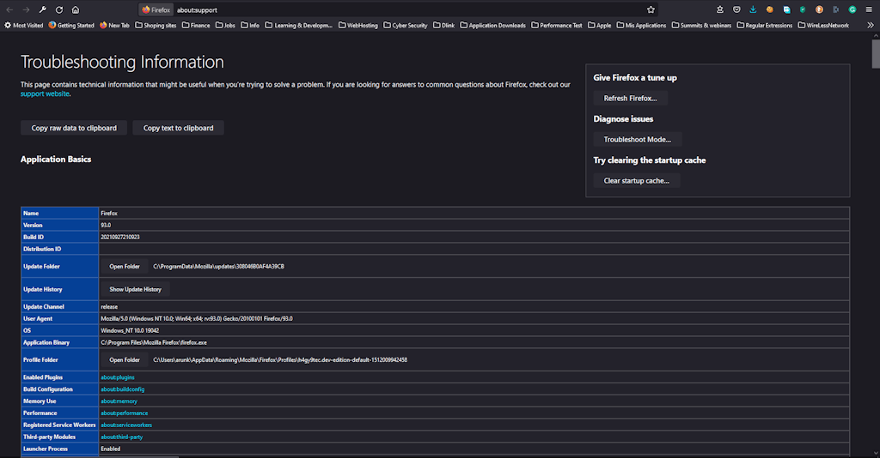
Task: Click the gray-blue bar extension icon
Action: pyautogui.click(x=835, y=9)
